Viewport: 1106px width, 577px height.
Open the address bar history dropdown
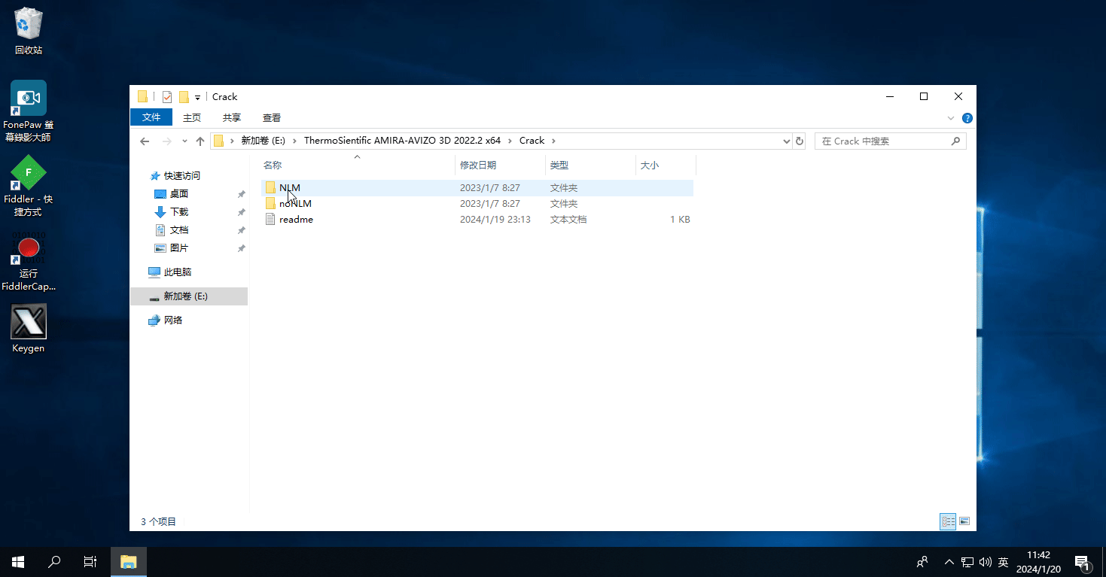click(x=787, y=141)
